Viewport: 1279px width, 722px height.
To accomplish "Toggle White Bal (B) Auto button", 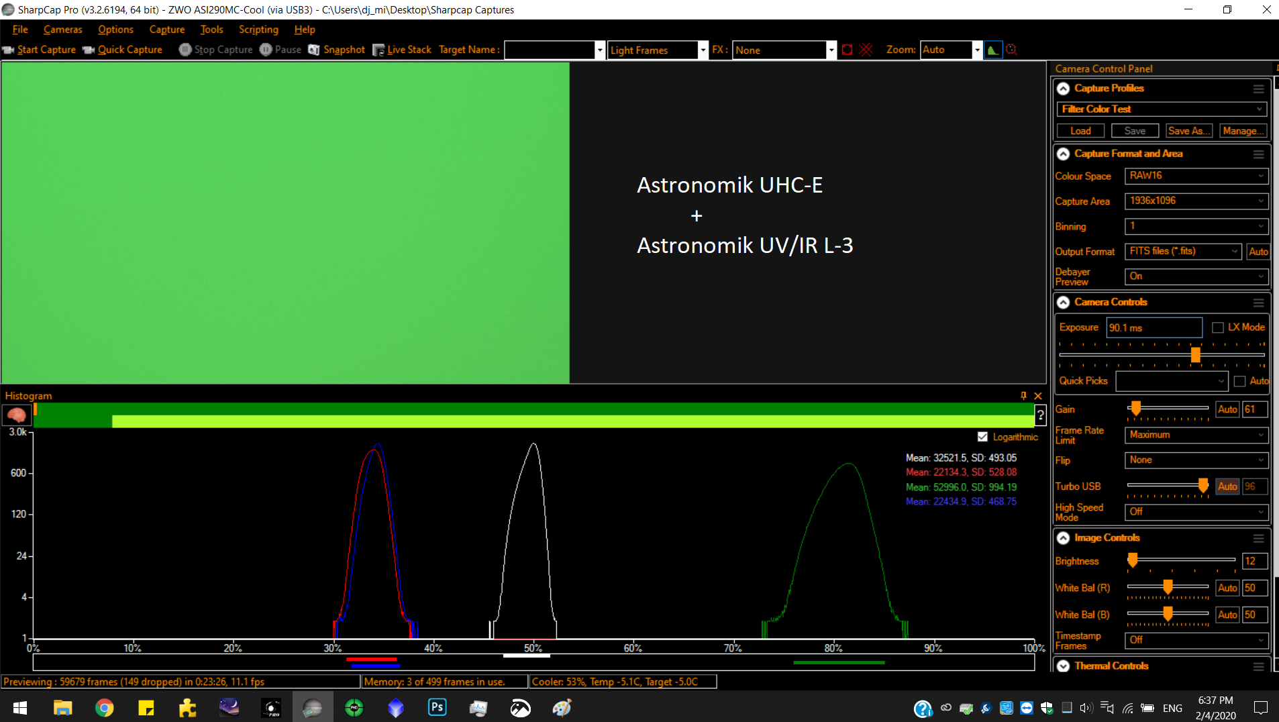I will point(1227,615).
